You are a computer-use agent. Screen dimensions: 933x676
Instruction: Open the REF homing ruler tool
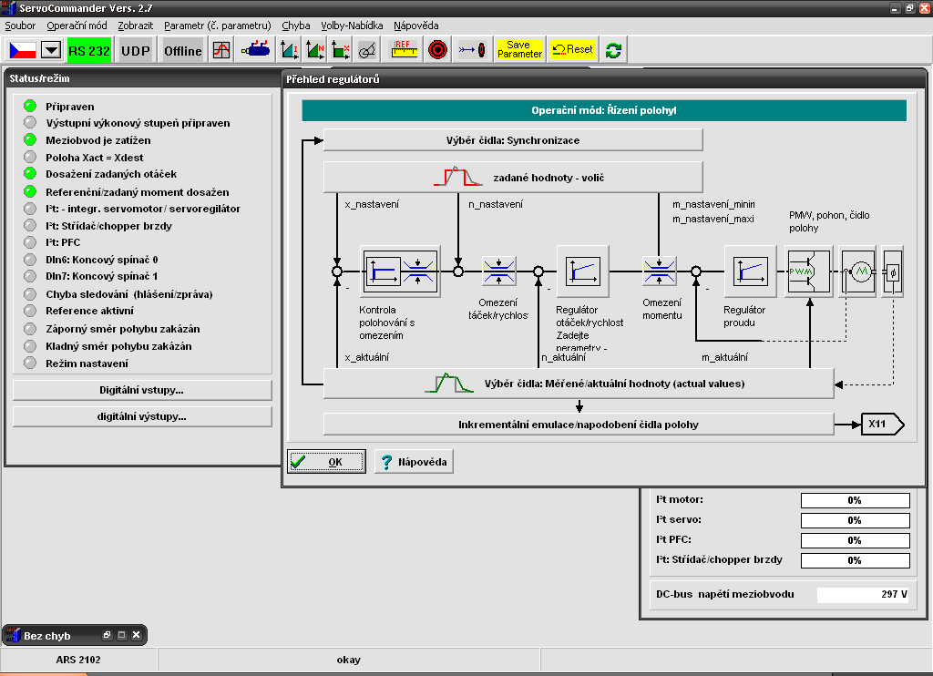click(x=404, y=51)
